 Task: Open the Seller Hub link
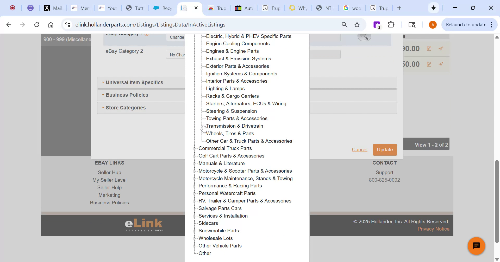109,172
